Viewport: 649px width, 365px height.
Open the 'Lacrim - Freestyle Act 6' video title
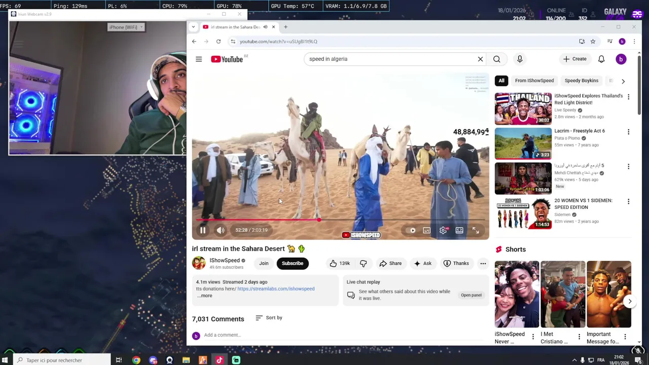(580, 131)
